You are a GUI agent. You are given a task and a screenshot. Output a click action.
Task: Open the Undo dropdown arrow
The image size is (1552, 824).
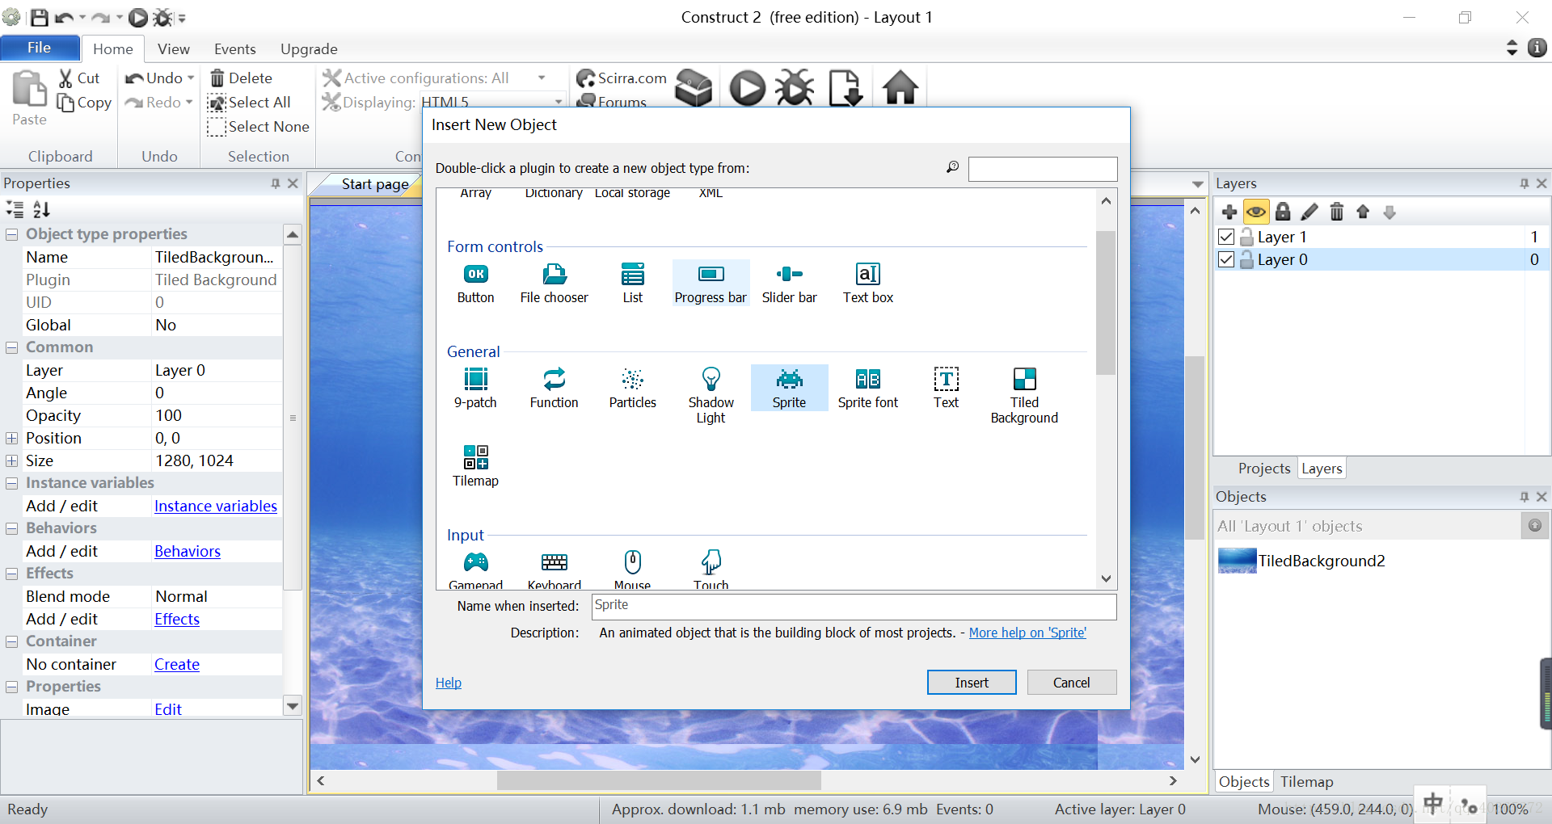(191, 78)
